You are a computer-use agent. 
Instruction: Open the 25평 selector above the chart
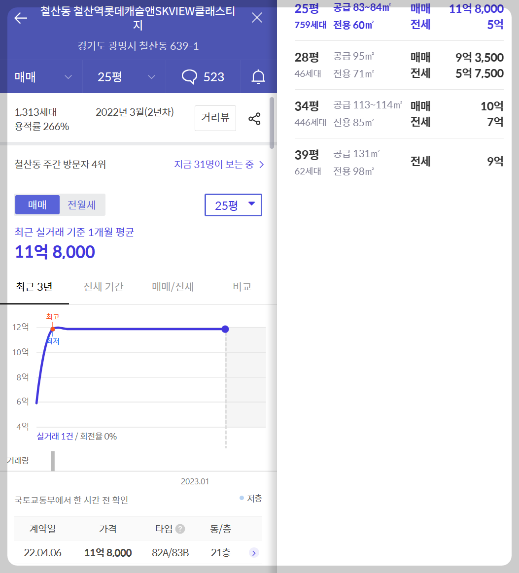pyautogui.click(x=233, y=204)
